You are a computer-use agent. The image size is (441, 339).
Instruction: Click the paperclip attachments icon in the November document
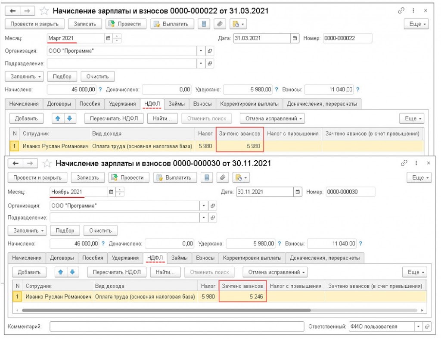[x=222, y=177]
